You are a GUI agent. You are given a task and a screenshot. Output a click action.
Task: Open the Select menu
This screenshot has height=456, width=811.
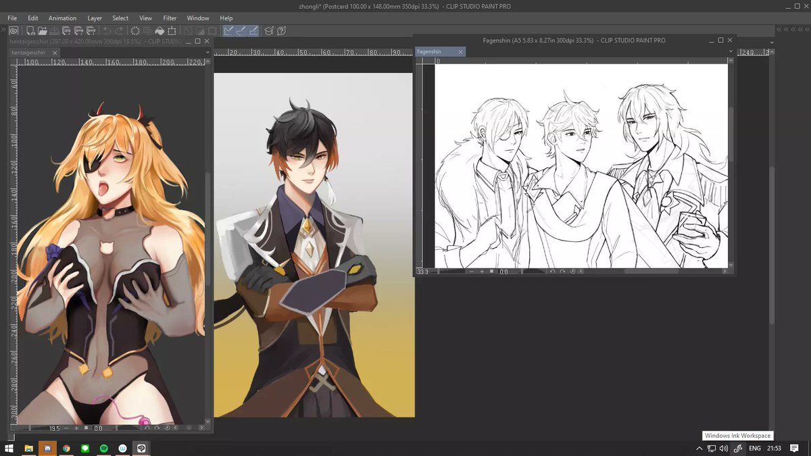(x=120, y=18)
